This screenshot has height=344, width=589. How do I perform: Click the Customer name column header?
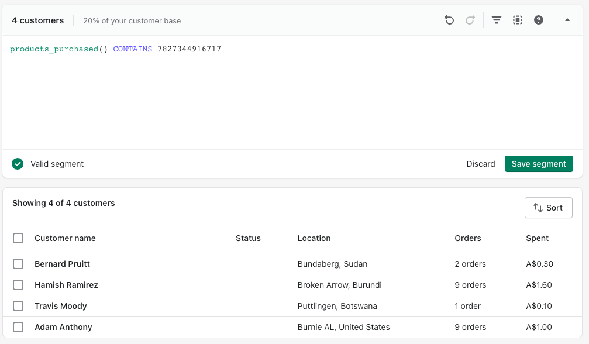[x=65, y=238]
